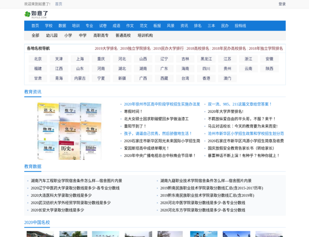Viewport: 309px width, 237px height.
Task: Open 2018高校排名 link
Action: click(x=198, y=48)
